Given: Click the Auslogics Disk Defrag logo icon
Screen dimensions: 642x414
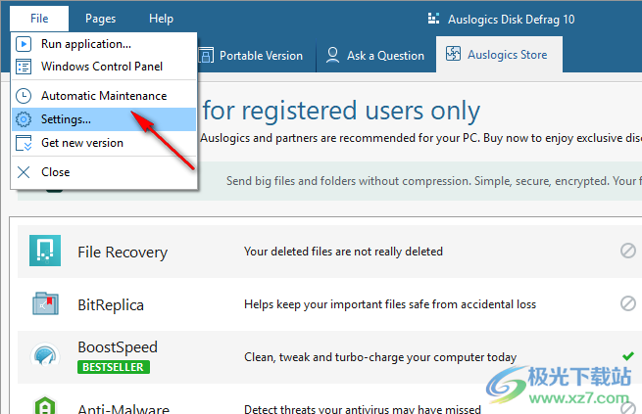Looking at the screenshot, I should point(433,19).
